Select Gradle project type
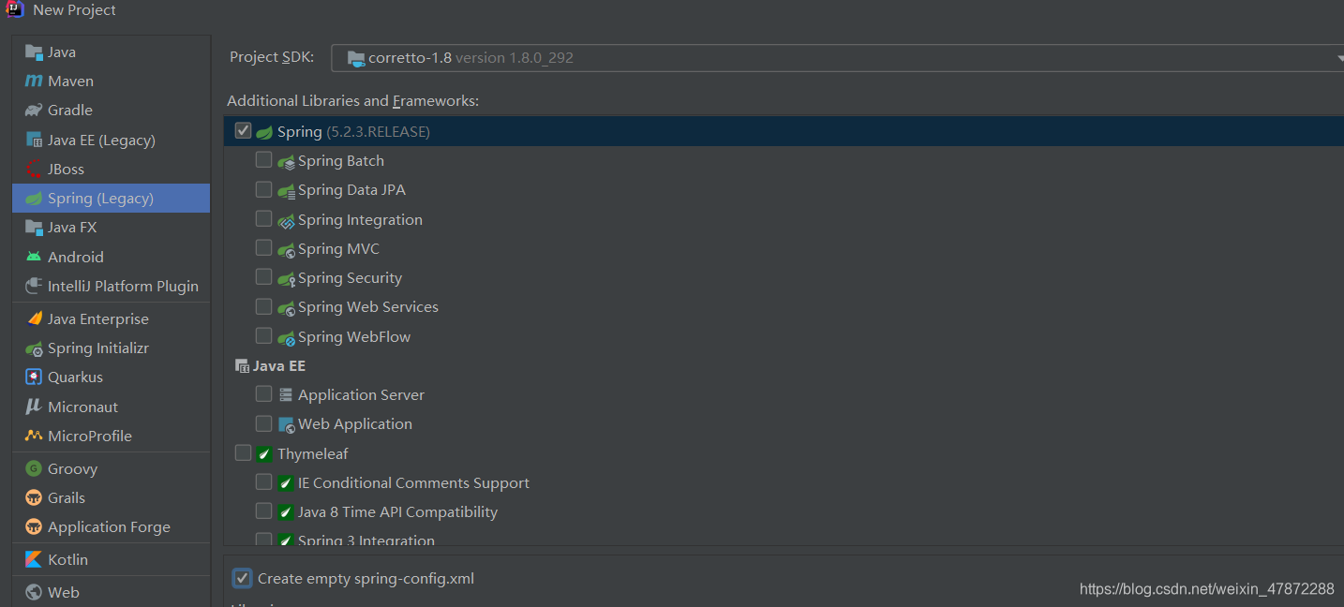Image resolution: width=1344 pixels, height=607 pixels. click(111, 111)
